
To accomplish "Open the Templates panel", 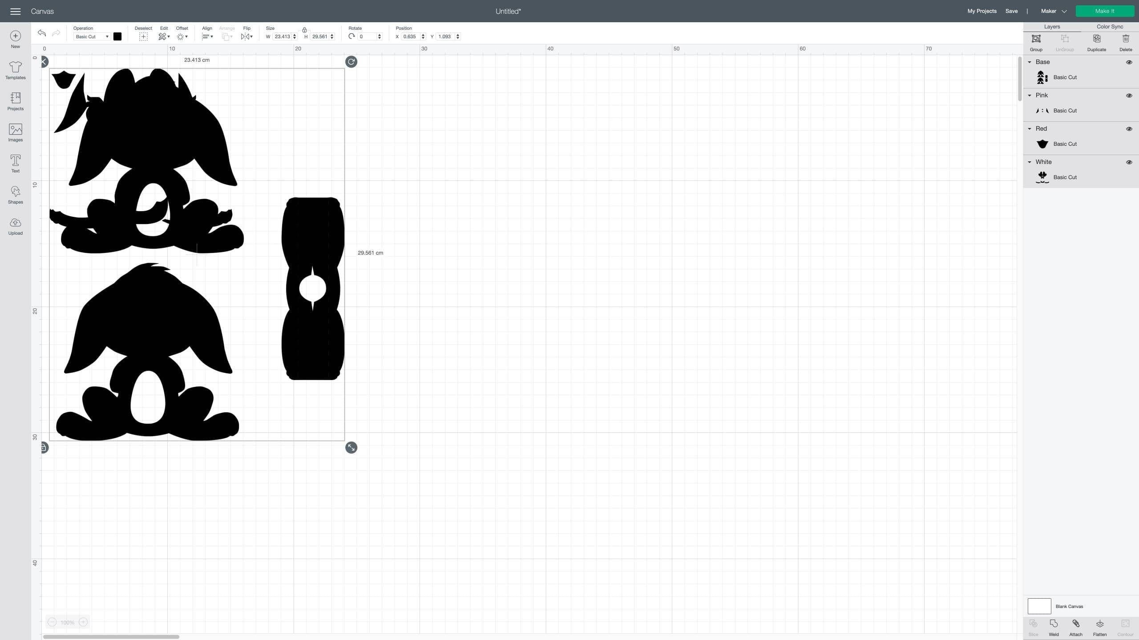I will pos(15,71).
